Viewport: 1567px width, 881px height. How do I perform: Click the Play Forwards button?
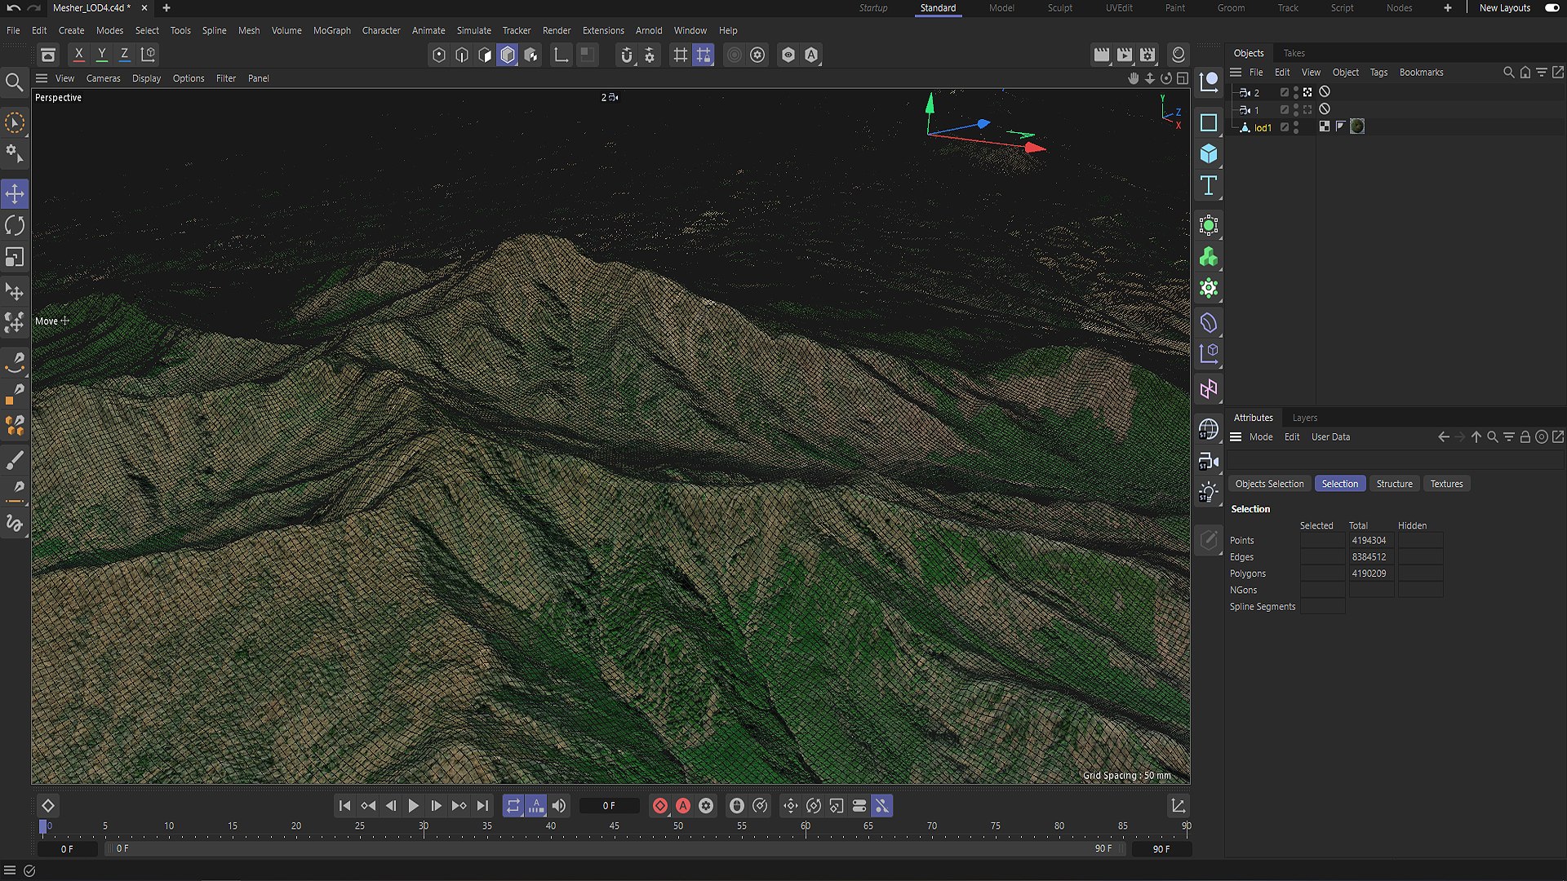[413, 806]
